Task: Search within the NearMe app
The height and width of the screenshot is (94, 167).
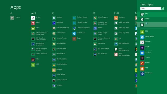Action: (x=152, y=48)
